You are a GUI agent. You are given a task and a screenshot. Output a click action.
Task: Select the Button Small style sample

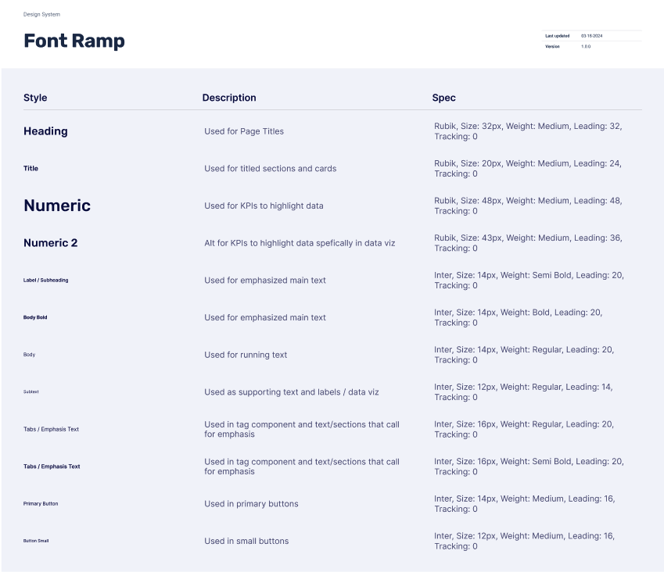tap(36, 541)
